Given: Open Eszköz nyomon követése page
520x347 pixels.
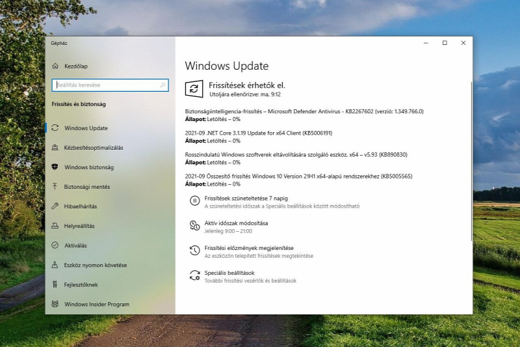Looking at the screenshot, I should (109, 265).
